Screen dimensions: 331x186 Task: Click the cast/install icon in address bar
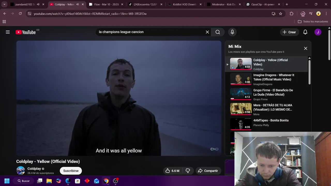click(274, 14)
